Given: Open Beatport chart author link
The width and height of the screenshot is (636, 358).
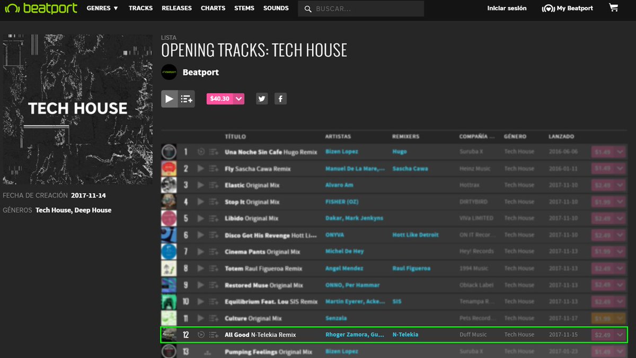Looking at the screenshot, I should click(200, 72).
